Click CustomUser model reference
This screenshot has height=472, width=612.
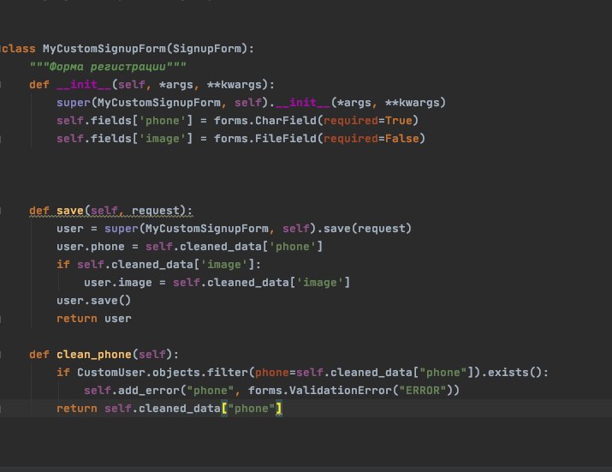[111, 373]
